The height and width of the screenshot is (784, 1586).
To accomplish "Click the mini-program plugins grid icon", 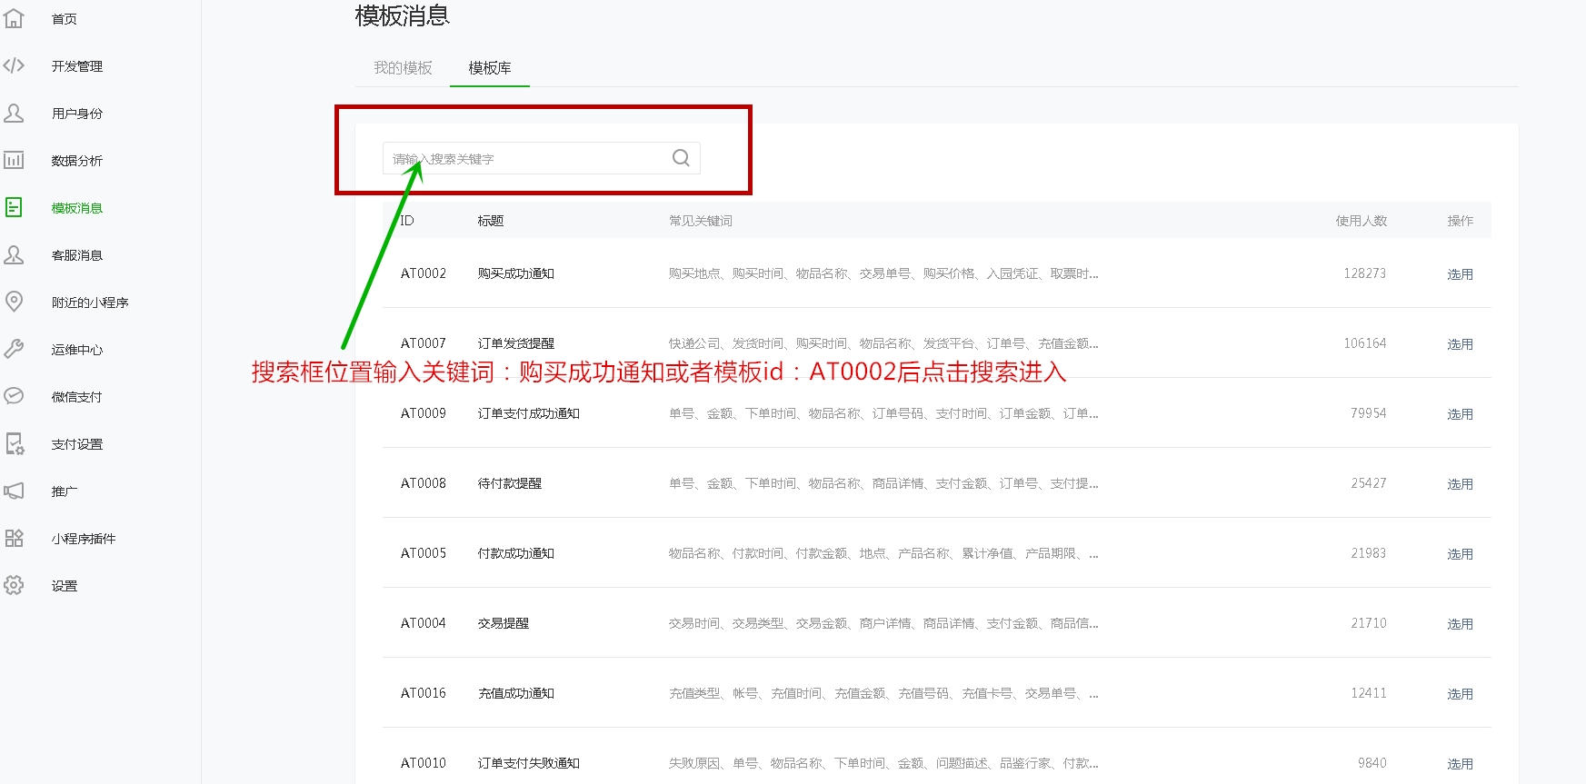I will (14, 538).
